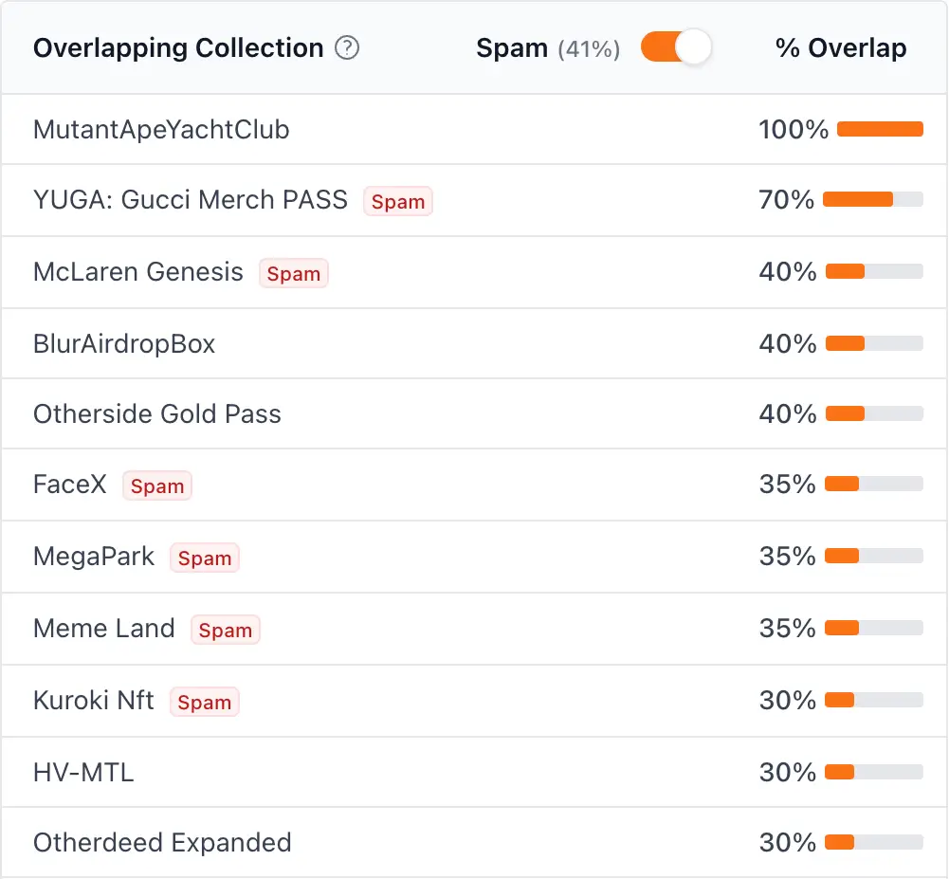Click the Spam (41%) label

point(548,48)
